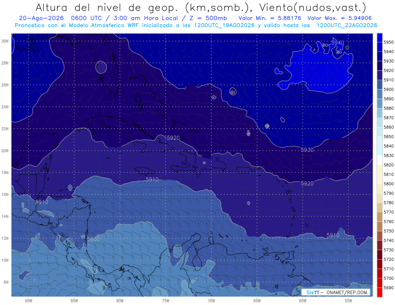Viewport: 395px width, 305px height.
Task: Pick the brown swatch between 5740 and 5750
Action: [x=380, y=236]
